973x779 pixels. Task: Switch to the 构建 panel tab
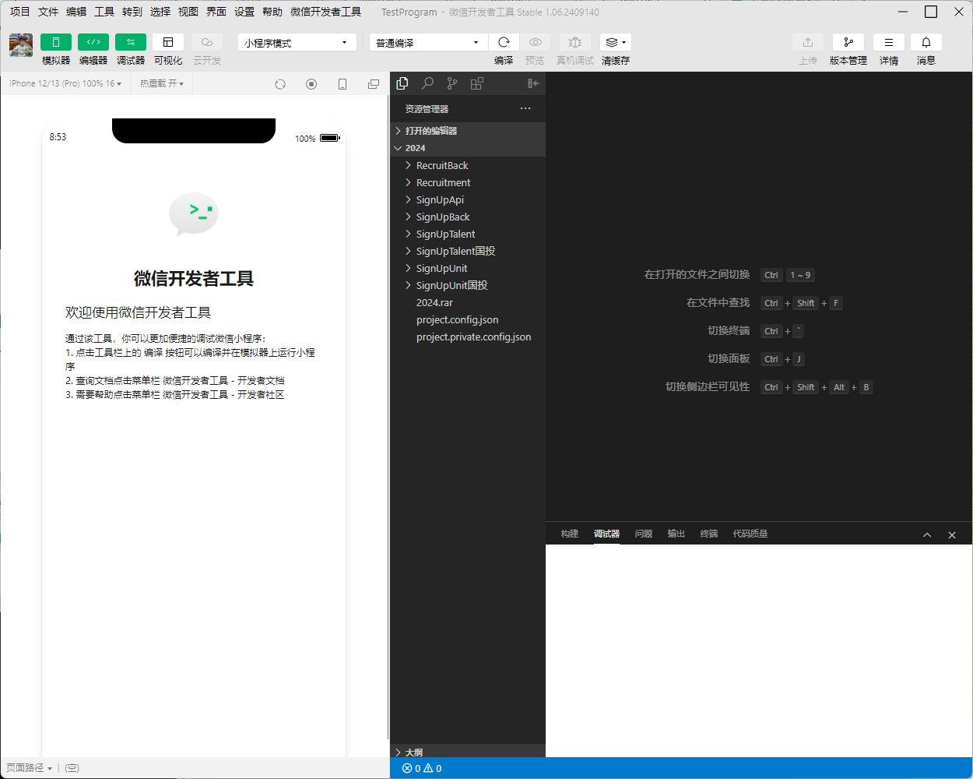(570, 534)
